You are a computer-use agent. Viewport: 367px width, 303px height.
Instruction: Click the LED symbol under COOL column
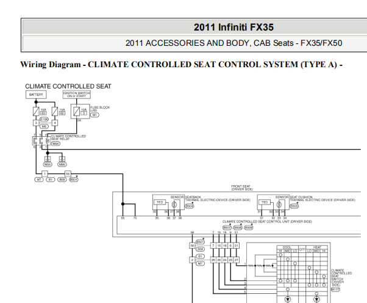click(288, 299)
